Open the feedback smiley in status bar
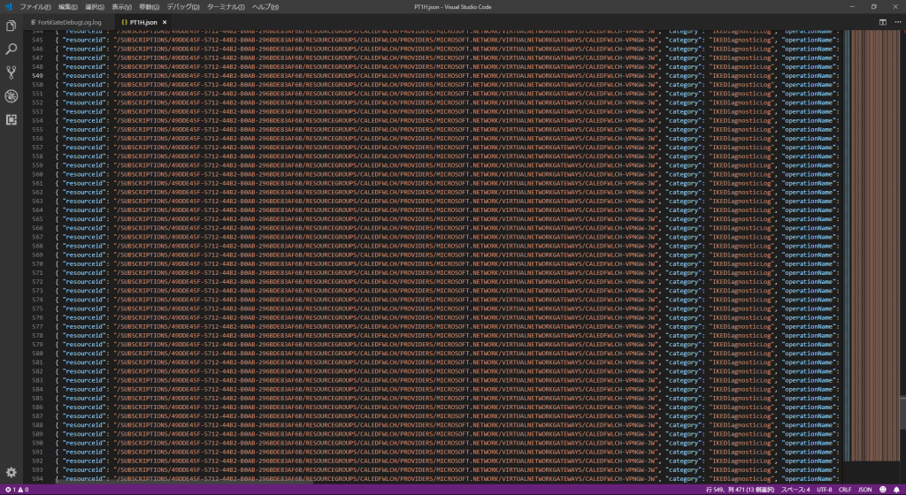The height and width of the screenshot is (495, 906). click(x=882, y=490)
